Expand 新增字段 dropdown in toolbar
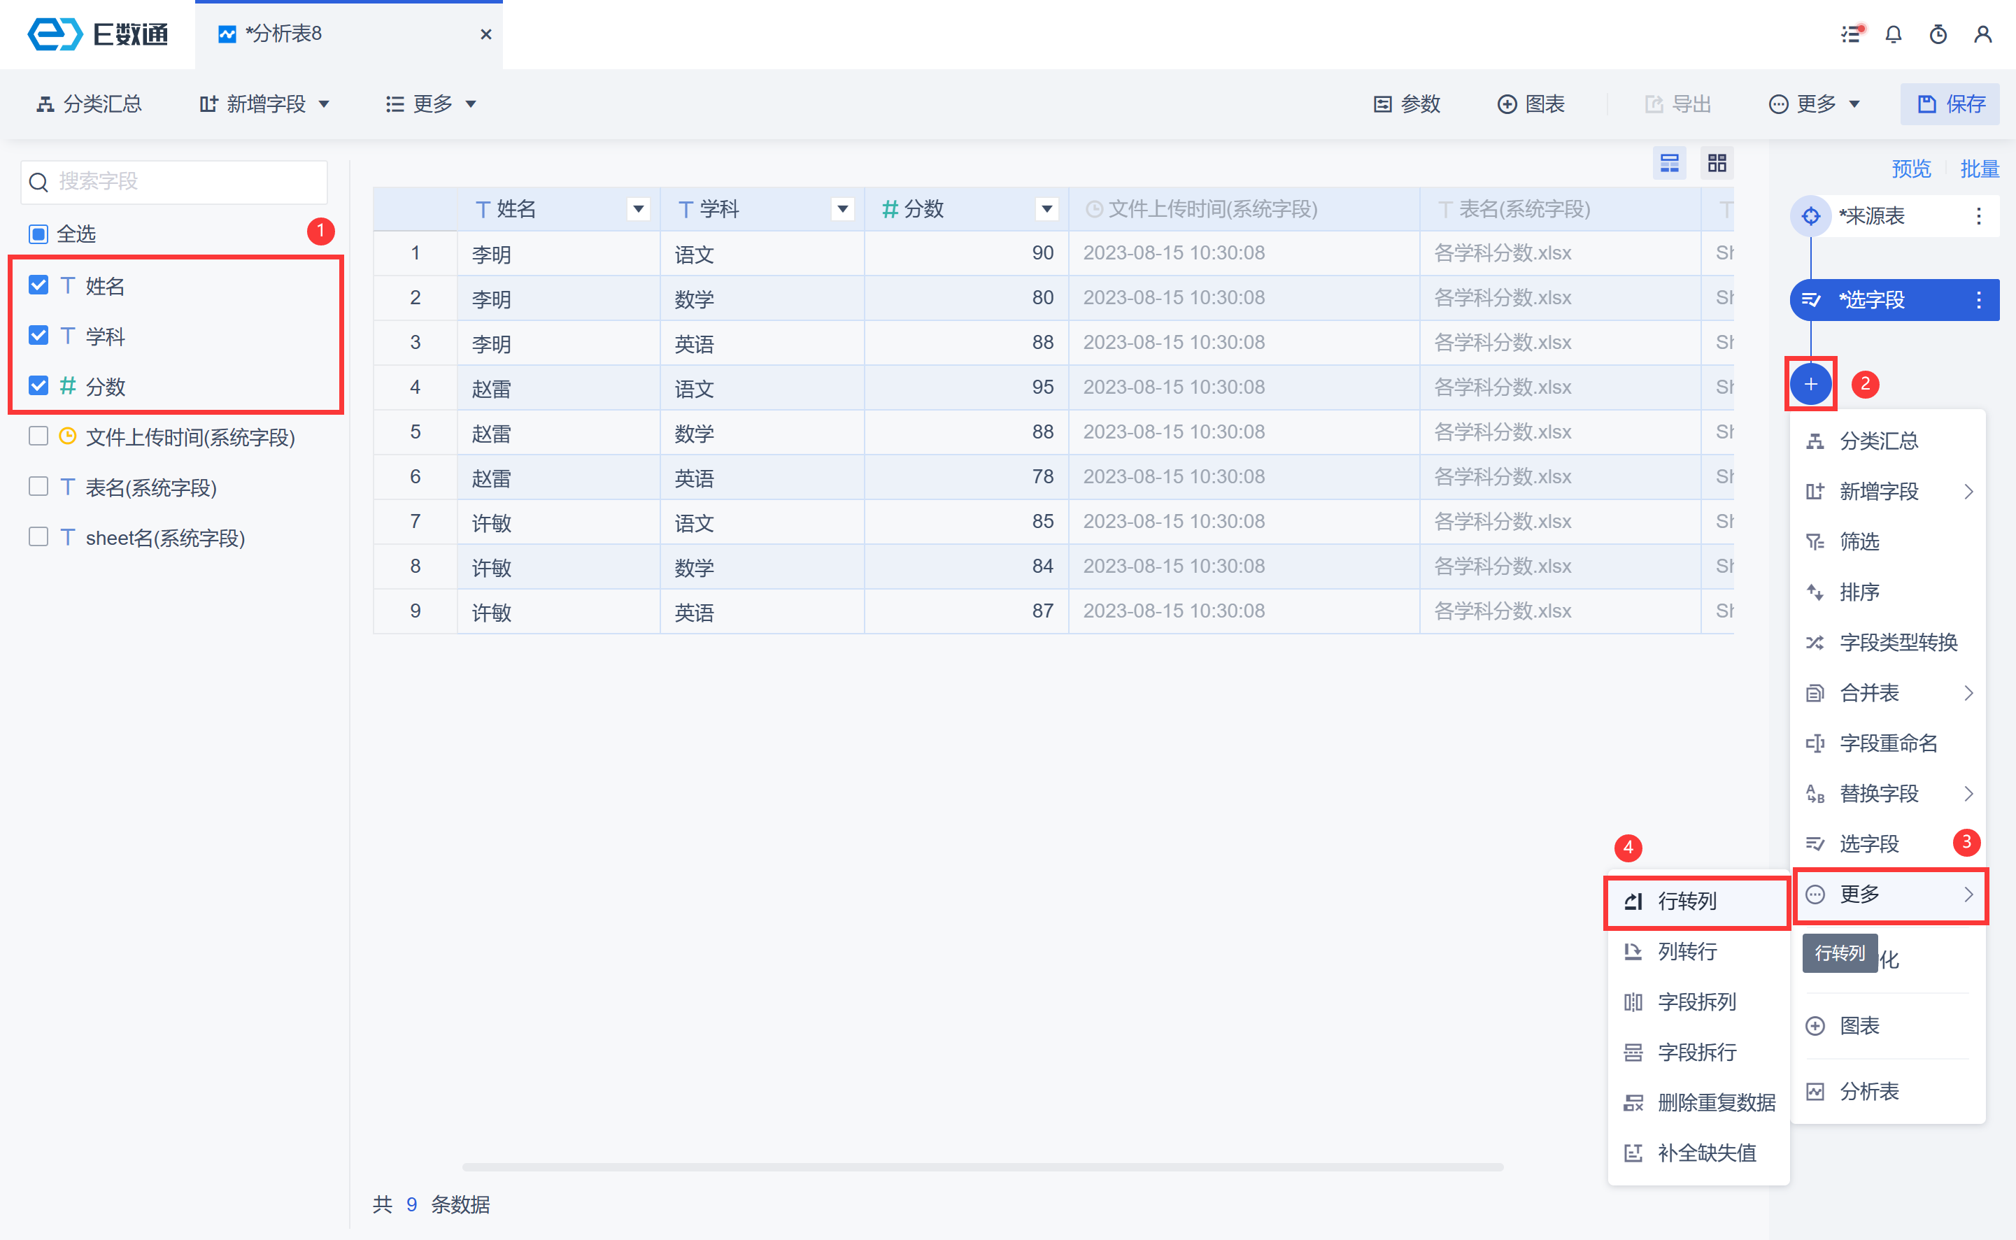This screenshot has width=2016, height=1240. click(265, 104)
